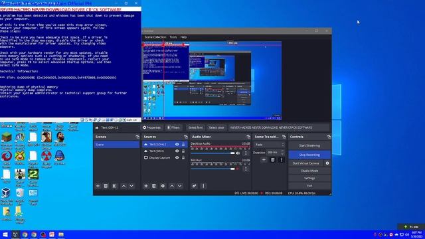Adjust the Duration spinner arrows
Viewport: 425px width, 239px height.
[283, 152]
